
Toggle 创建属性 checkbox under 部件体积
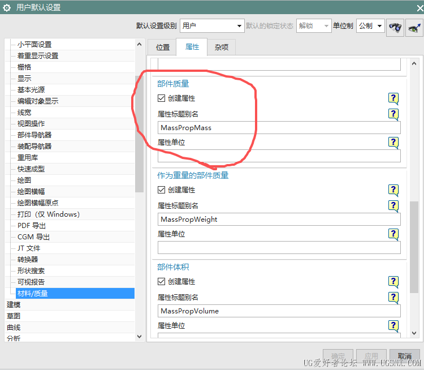click(162, 282)
